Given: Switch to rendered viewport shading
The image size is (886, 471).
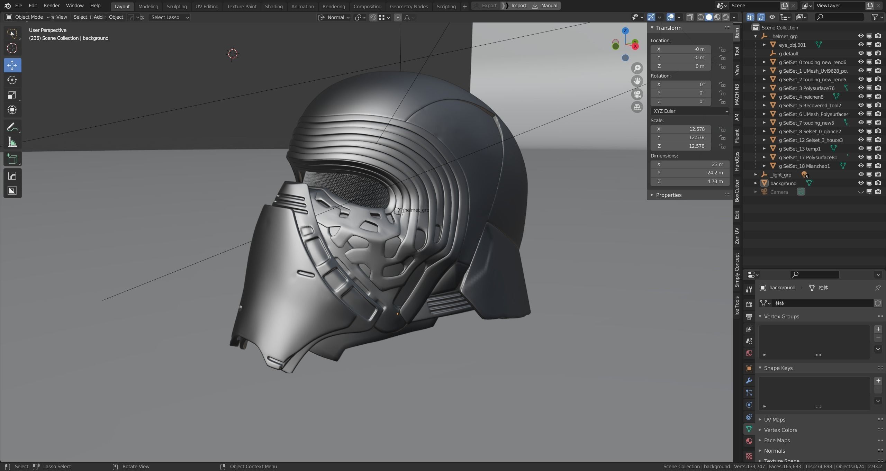Looking at the screenshot, I should (726, 17).
